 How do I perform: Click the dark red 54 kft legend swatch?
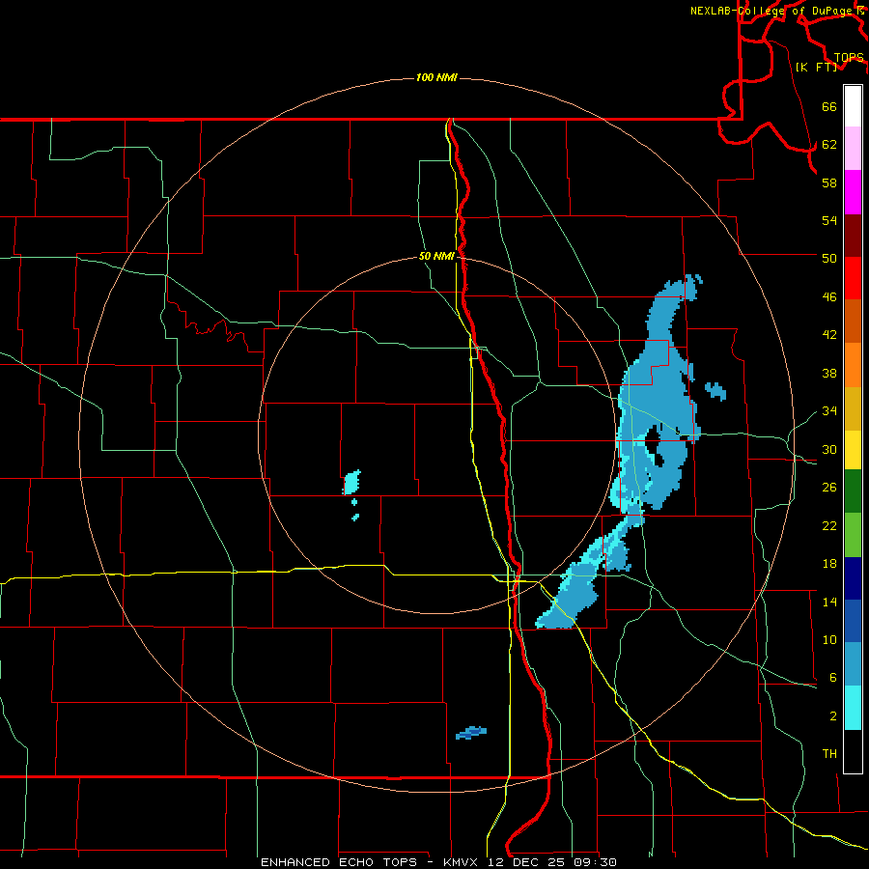(853, 235)
